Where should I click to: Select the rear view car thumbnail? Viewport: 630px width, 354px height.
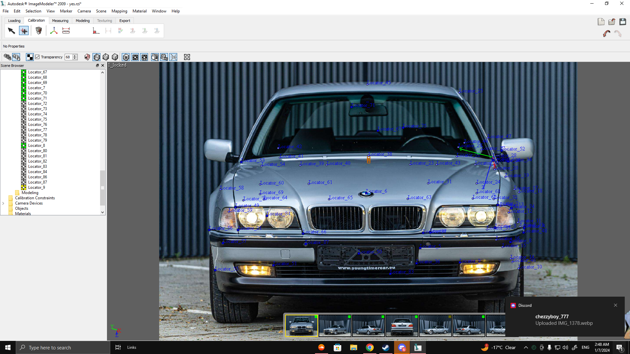point(402,325)
